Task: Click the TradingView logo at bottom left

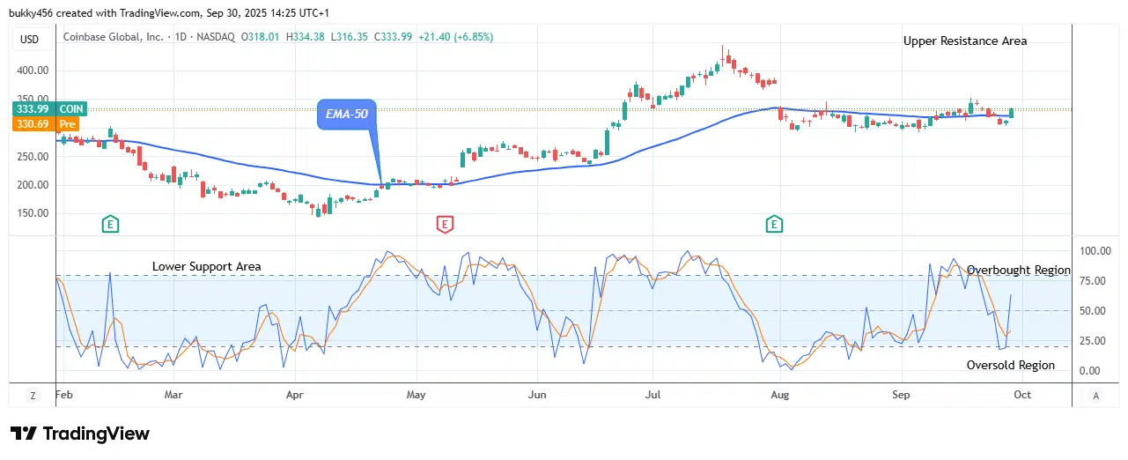Action: pos(80,434)
